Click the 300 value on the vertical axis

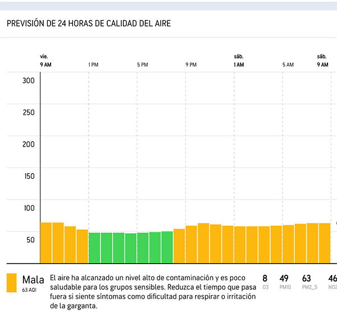coord(29,80)
